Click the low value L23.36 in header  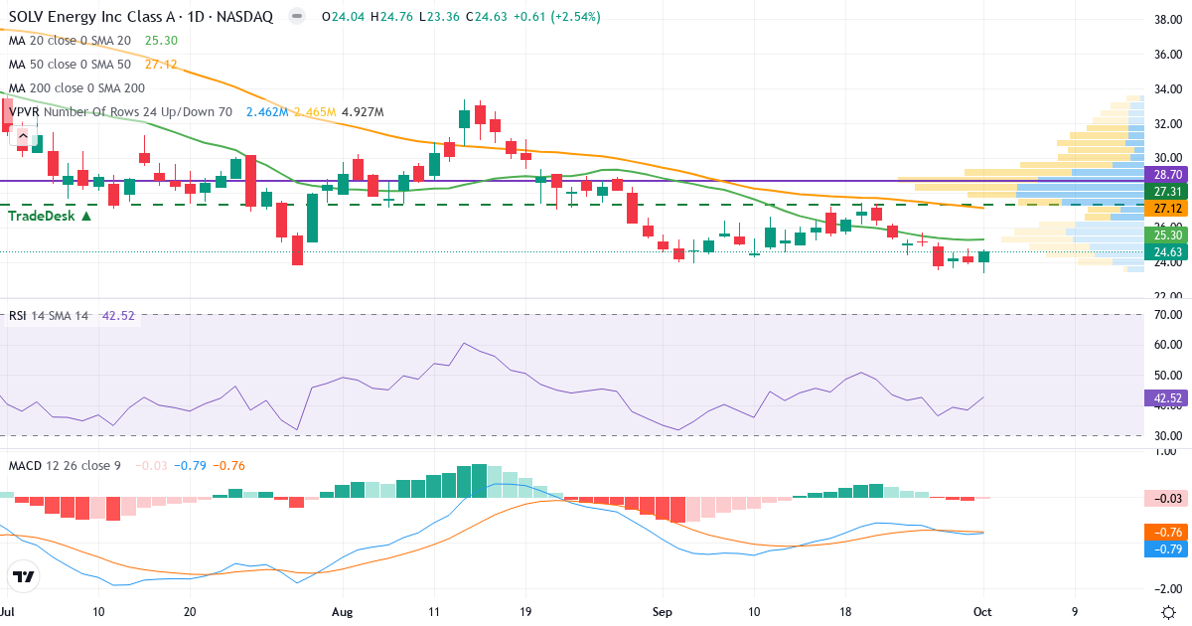coord(438,17)
